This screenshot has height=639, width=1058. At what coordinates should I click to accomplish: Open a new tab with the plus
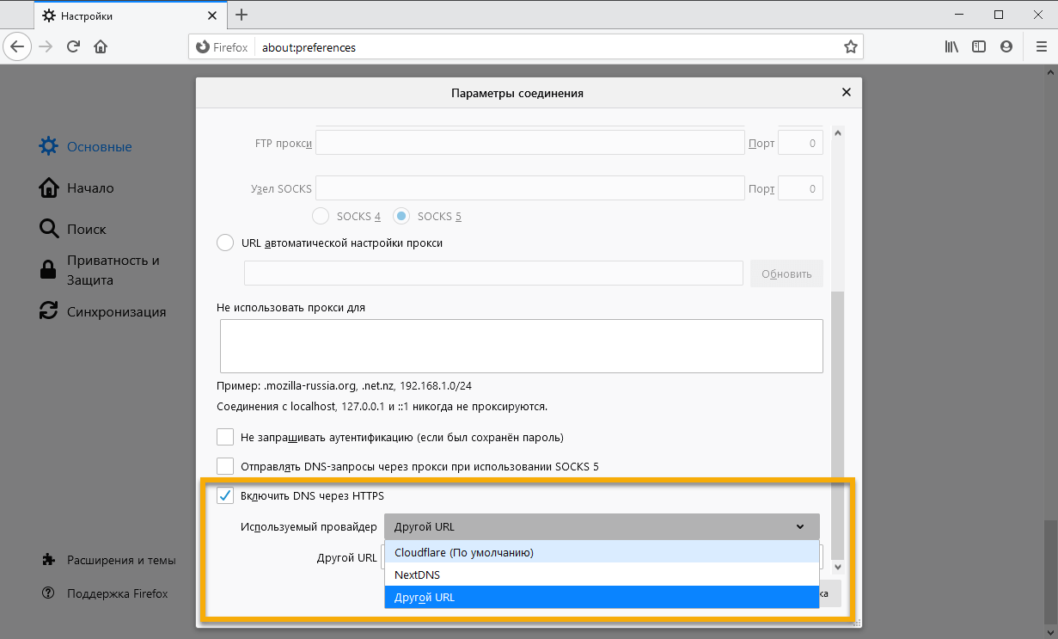[x=242, y=15]
